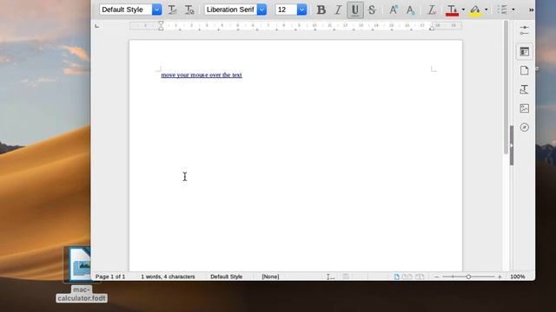Turn off Underline formatting

tap(355, 10)
